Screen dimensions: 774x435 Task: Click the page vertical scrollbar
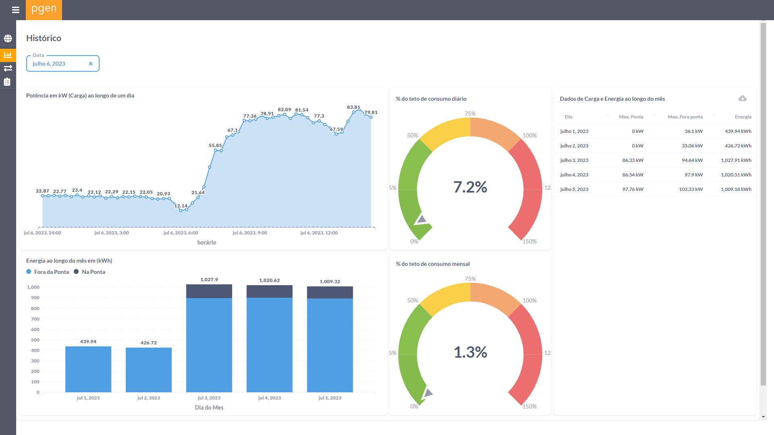[763, 201]
